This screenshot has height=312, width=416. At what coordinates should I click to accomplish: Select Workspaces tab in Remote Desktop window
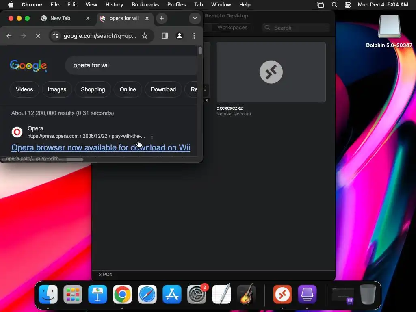[x=232, y=27]
